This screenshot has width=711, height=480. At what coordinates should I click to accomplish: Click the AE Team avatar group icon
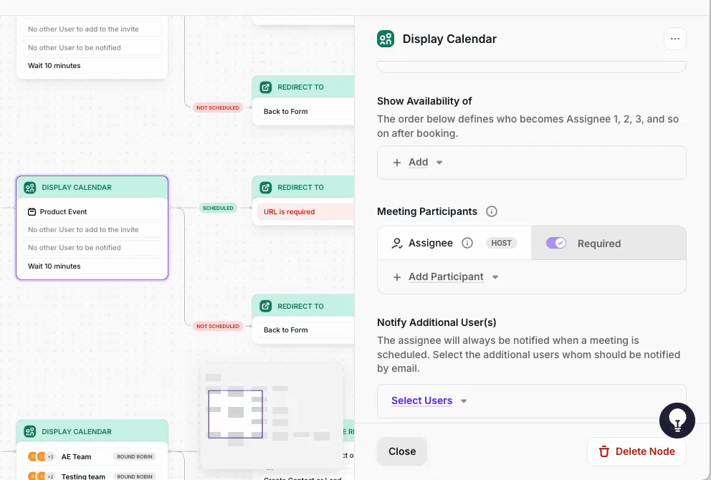(x=41, y=456)
